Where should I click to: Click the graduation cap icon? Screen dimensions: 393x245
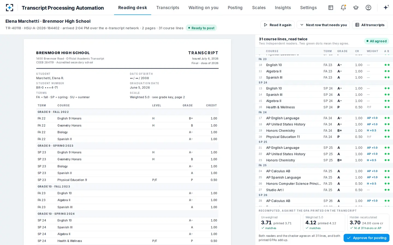[x=356, y=8]
